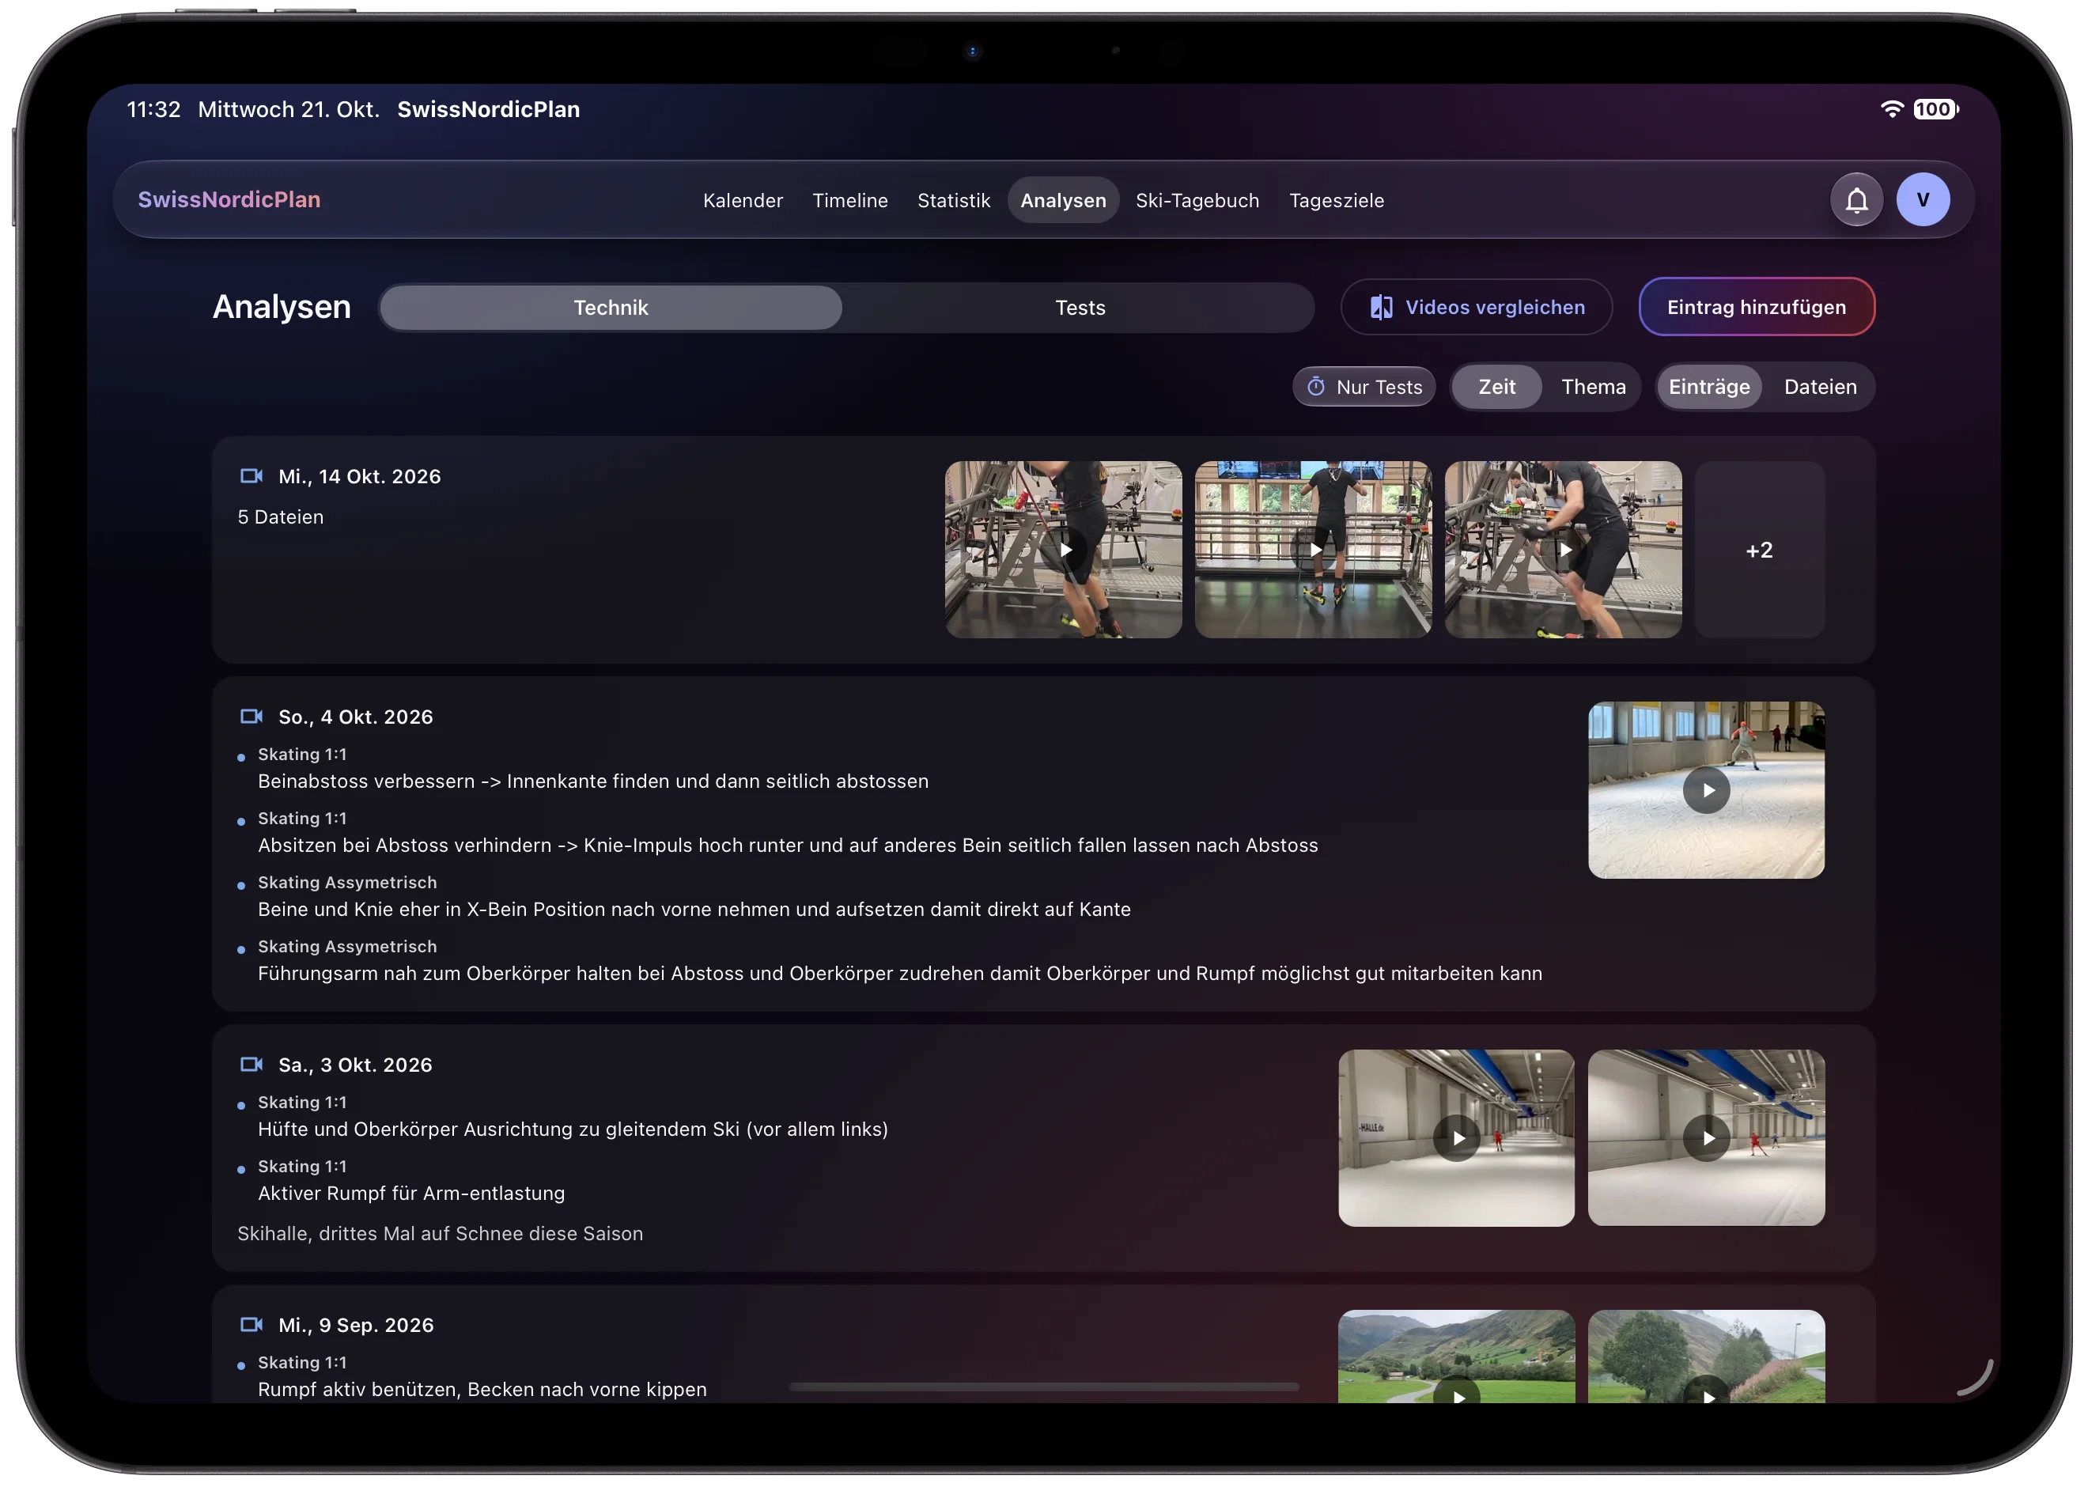Select the note Rumpf aktiv benützen
The image size is (2088, 1487).
[x=482, y=1390]
